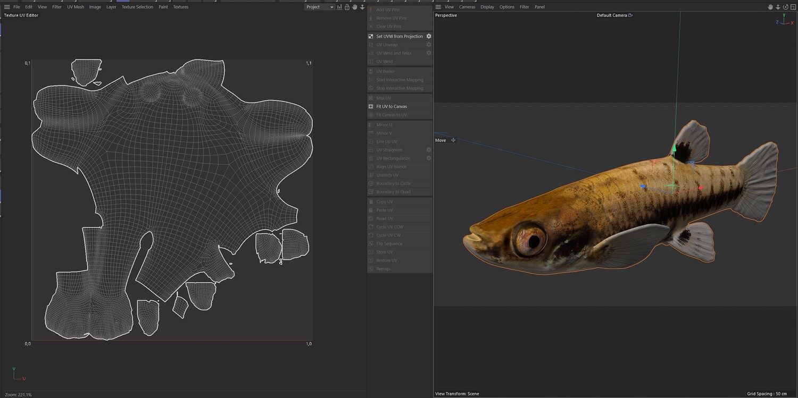Click the zoom arrows icon in UV Editor header
This screenshot has height=398, width=798.
[x=362, y=7]
